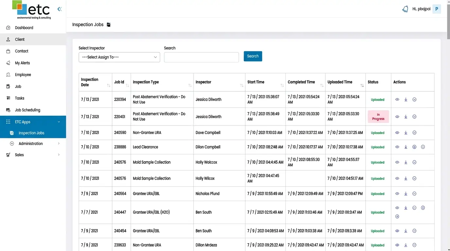Screen dimensions: 450x251
Task: View details of job 220394
Action: point(397,100)
